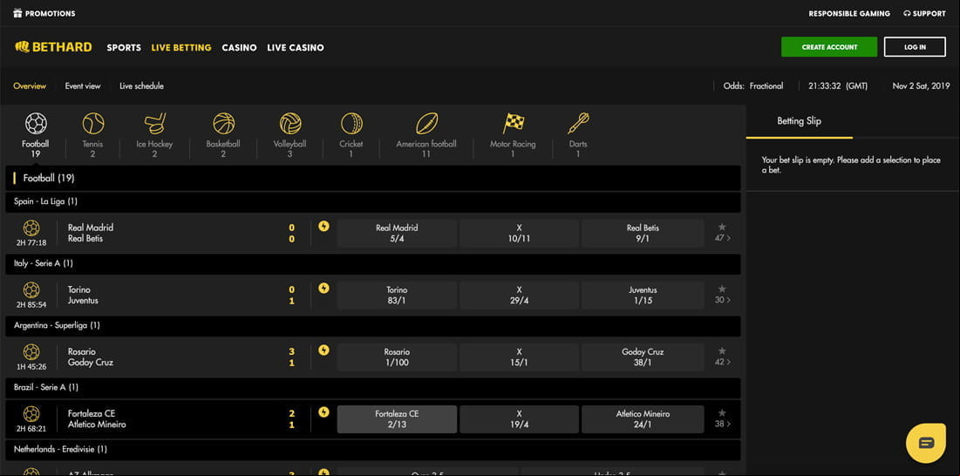Collapse the Argentina - Superliga section

373,325
